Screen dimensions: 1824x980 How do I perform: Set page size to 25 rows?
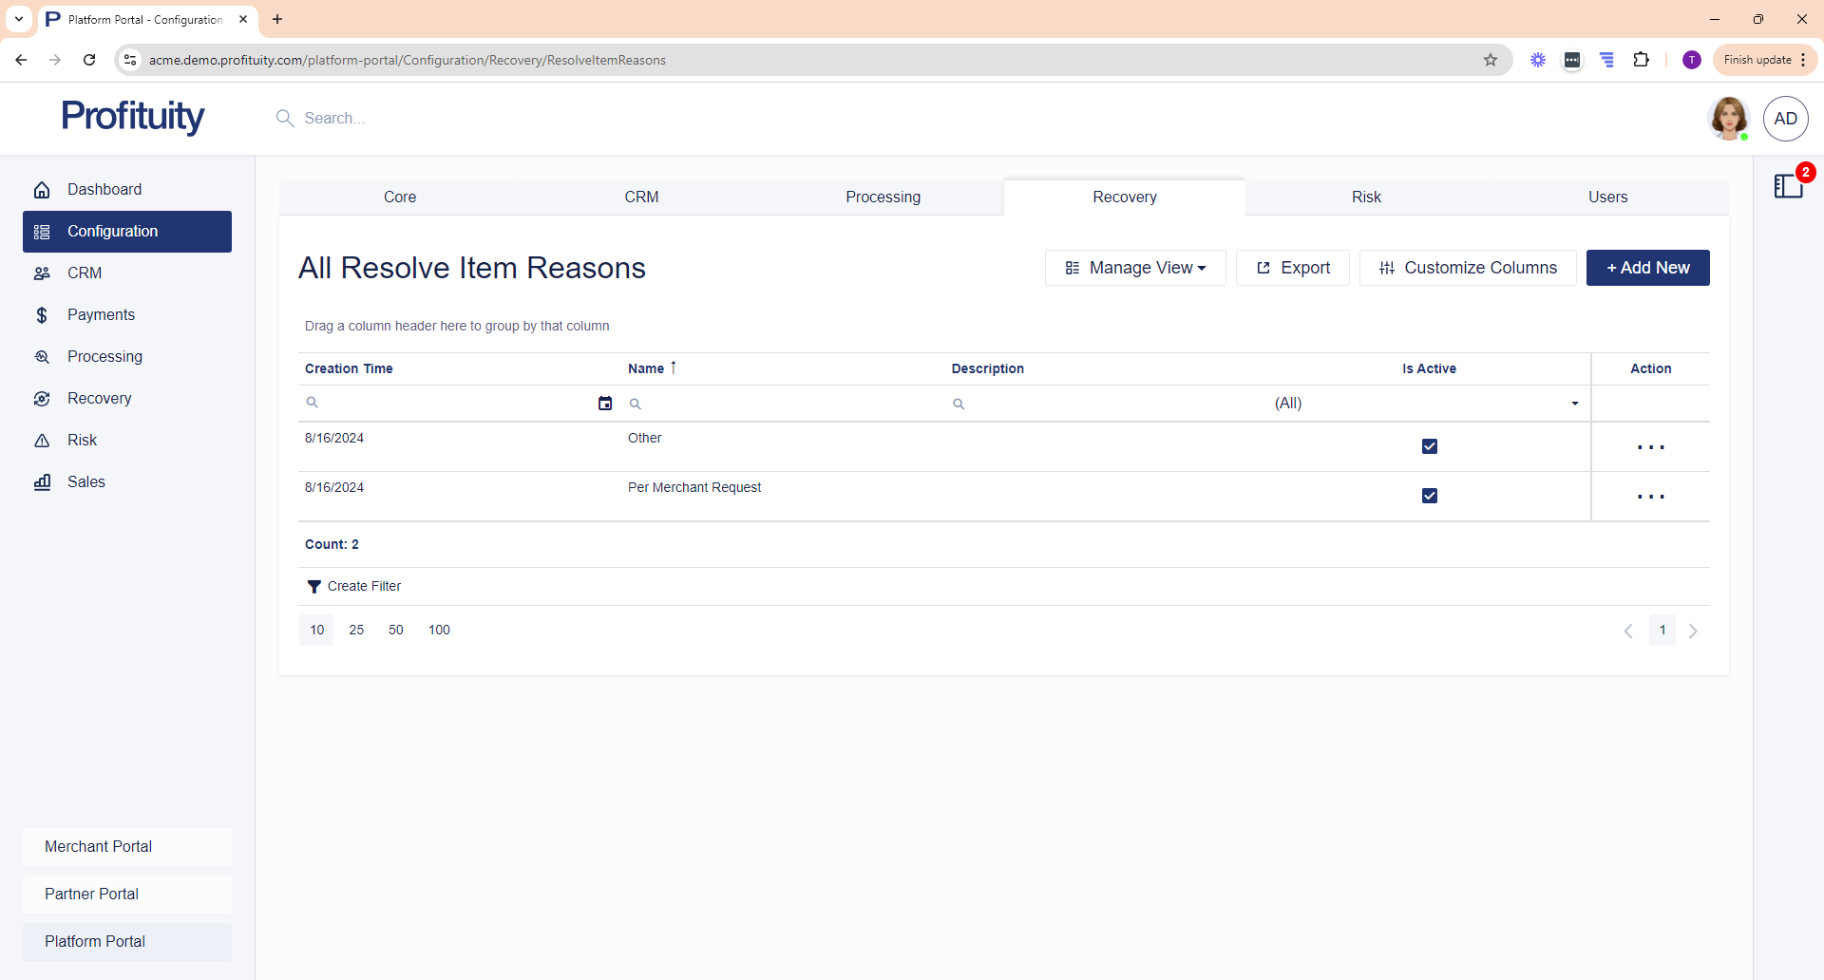[356, 631]
